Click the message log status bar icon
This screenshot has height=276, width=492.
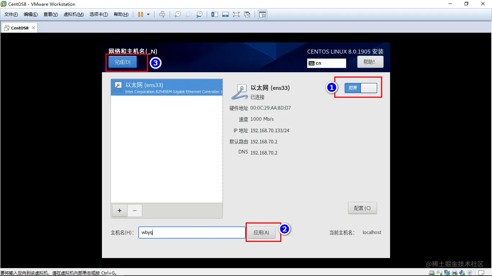pyautogui.click(x=481, y=273)
